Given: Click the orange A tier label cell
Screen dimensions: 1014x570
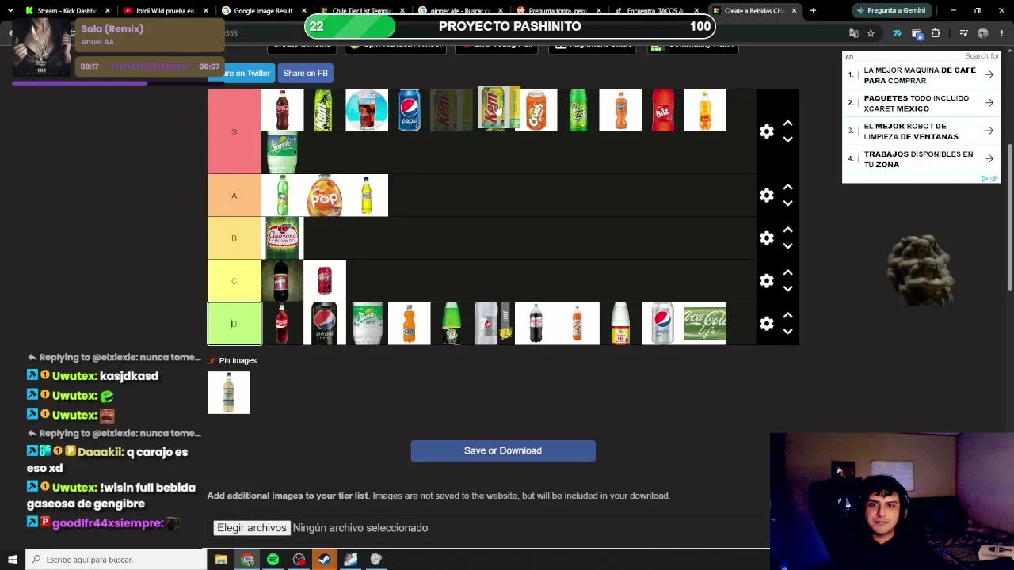Looking at the screenshot, I should [234, 196].
